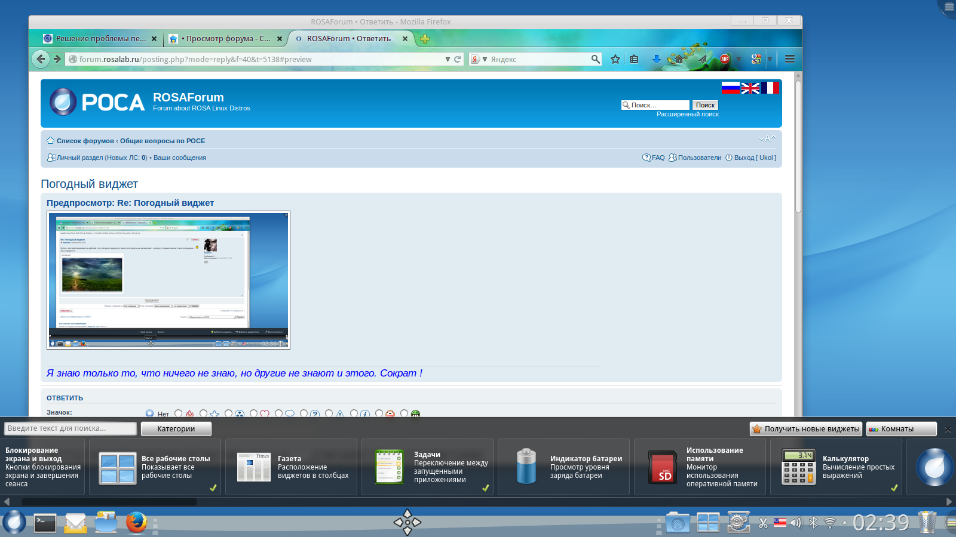The height and width of the screenshot is (537, 956).
Task: Click the Firefox forward arrow
Action: [x=57, y=59]
